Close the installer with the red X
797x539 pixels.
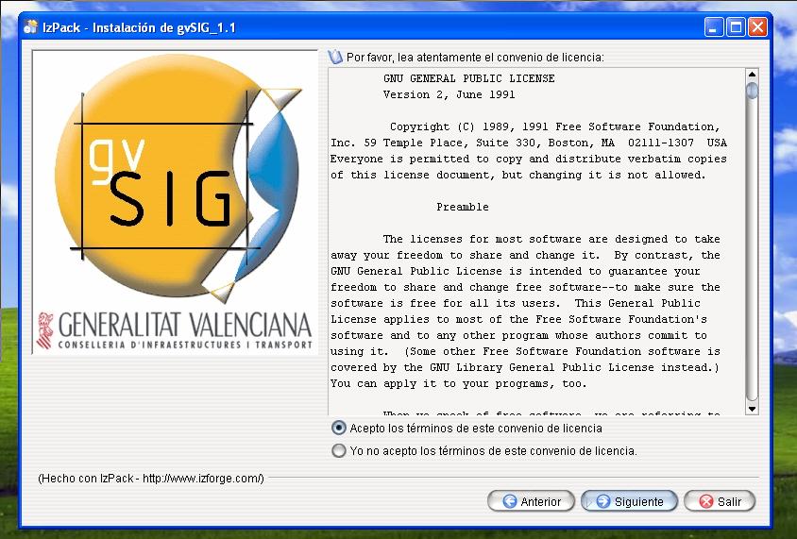[x=757, y=27]
